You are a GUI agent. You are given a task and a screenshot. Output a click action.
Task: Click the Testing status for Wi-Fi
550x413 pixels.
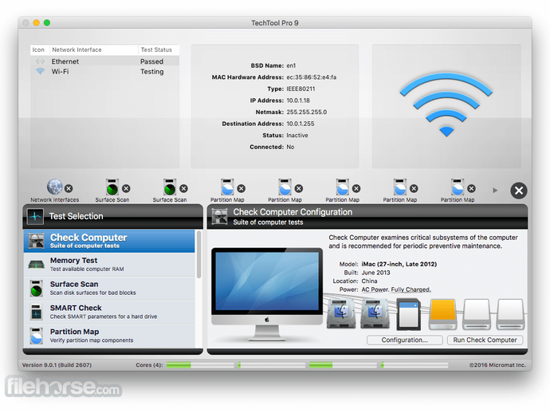[x=152, y=72]
